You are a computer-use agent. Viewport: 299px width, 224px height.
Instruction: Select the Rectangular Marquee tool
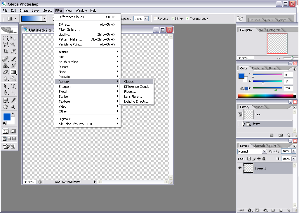pos(6,38)
